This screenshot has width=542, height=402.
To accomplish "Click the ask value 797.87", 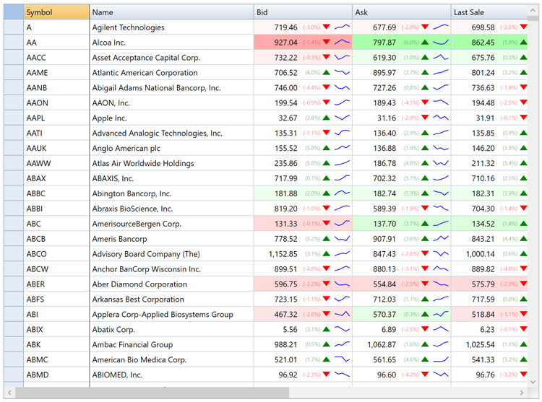I will pos(384,43).
